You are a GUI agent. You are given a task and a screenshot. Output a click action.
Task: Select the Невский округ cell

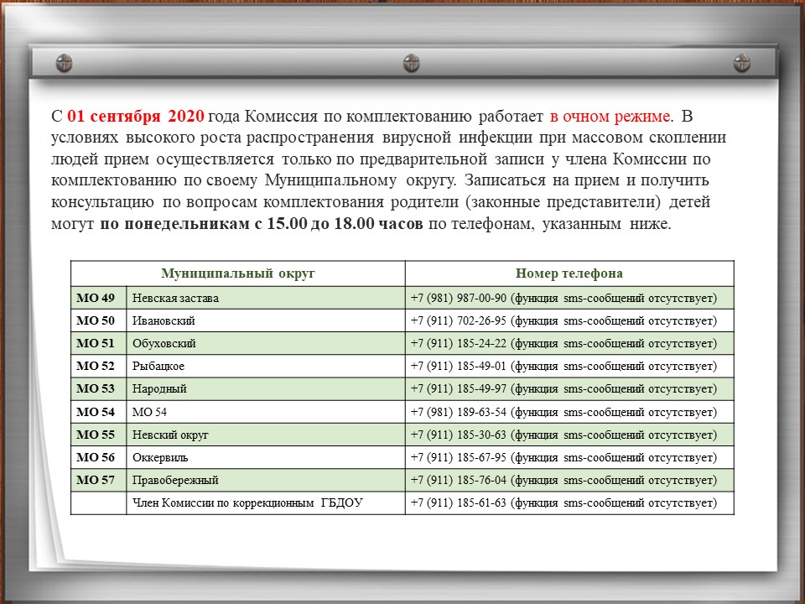coord(170,435)
